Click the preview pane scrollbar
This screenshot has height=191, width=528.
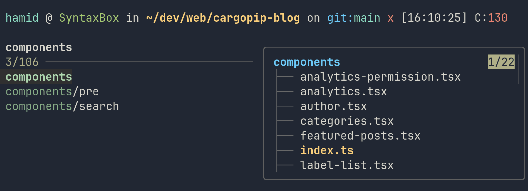[x=518, y=70]
